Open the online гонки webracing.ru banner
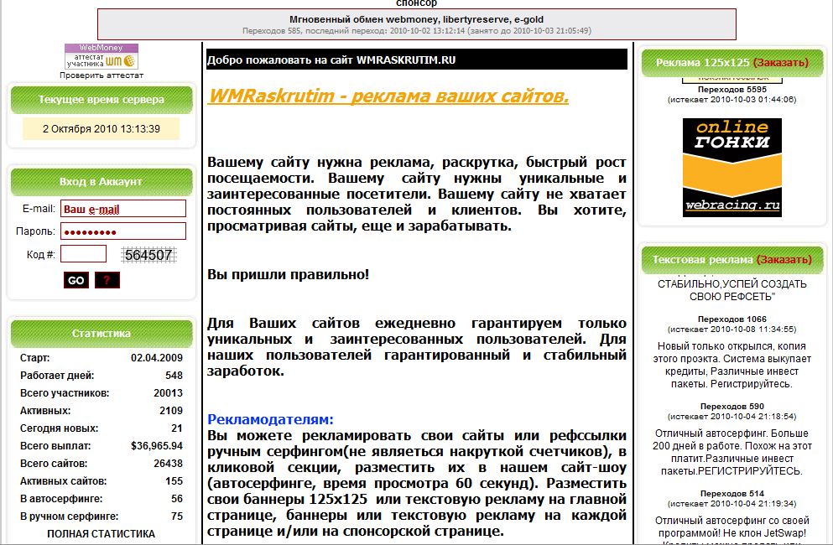Screen dimensions: 833x545 [x=732, y=168]
